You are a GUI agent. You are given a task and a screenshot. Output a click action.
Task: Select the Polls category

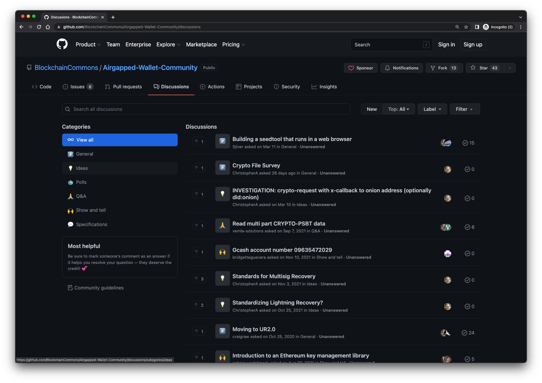[81, 182]
